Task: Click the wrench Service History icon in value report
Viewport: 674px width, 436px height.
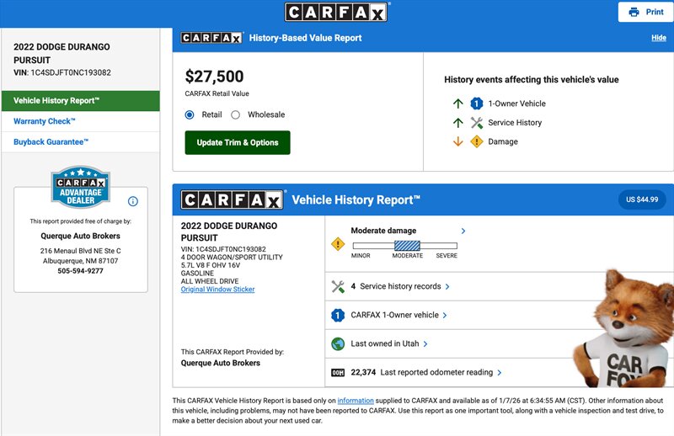Action: 476,123
